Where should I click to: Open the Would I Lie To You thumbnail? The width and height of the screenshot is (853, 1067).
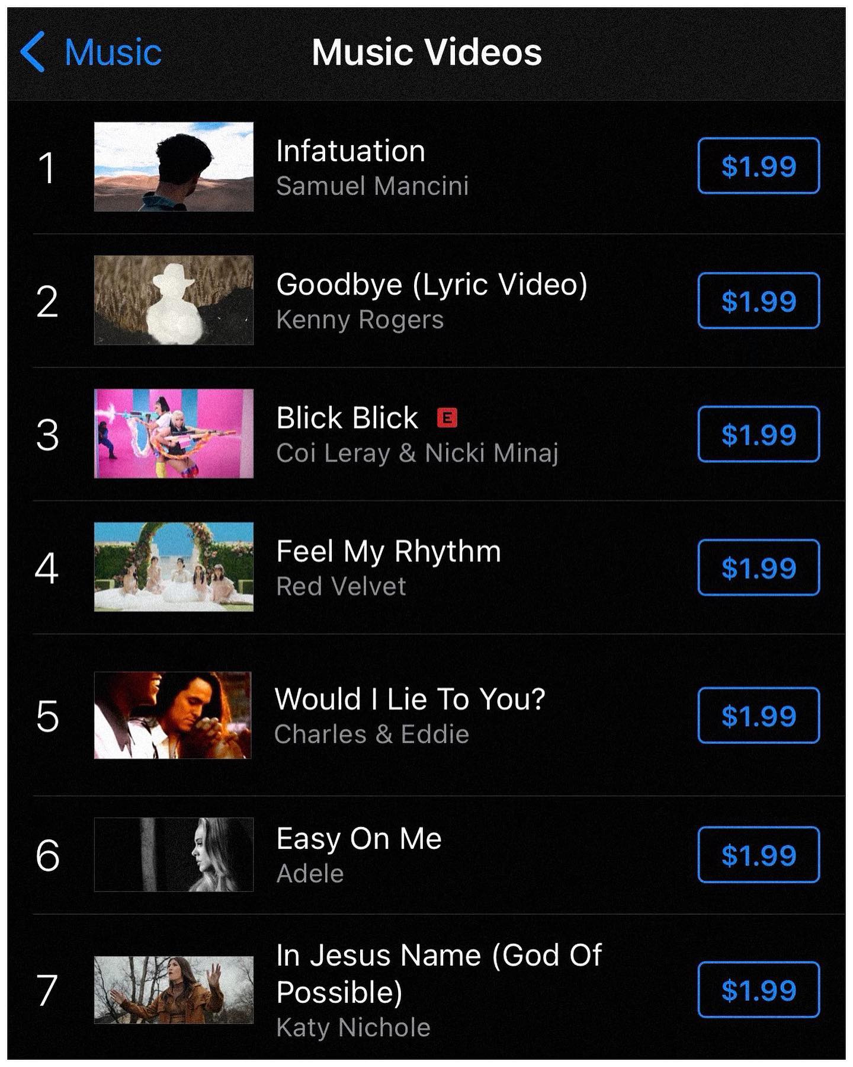(172, 715)
